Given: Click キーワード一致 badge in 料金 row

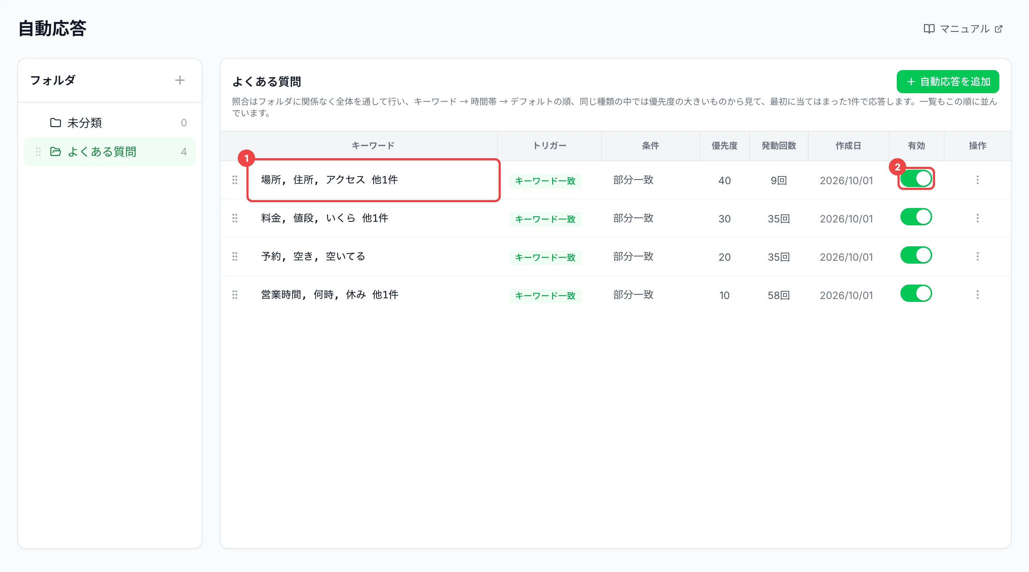Looking at the screenshot, I should pos(545,219).
